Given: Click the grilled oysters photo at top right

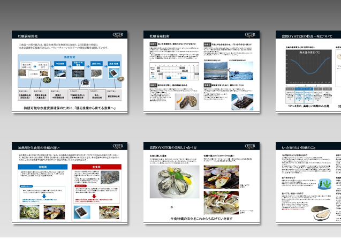Looking at the screenshot, I should pos(221,177).
